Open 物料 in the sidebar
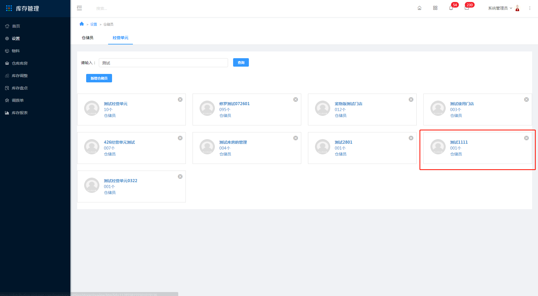The height and width of the screenshot is (296, 538). [35, 51]
